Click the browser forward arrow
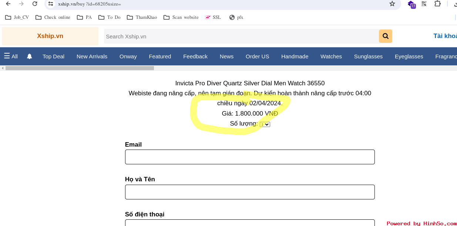This screenshot has width=457, height=226. click(21, 4)
